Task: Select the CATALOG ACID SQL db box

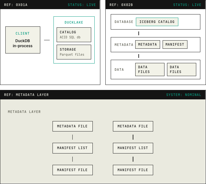Action: coord(74,35)
